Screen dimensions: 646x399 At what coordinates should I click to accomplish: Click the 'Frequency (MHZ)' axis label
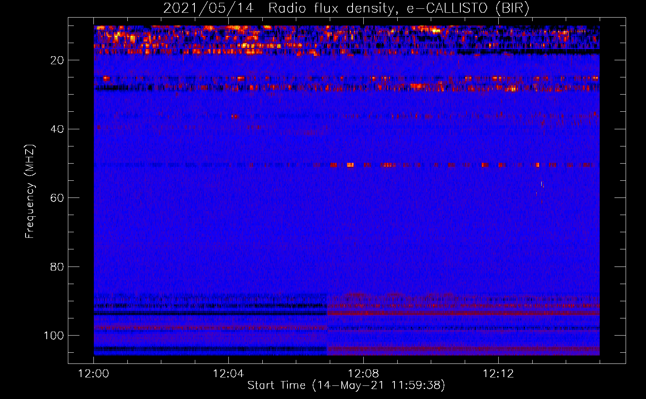coord(30,192)
